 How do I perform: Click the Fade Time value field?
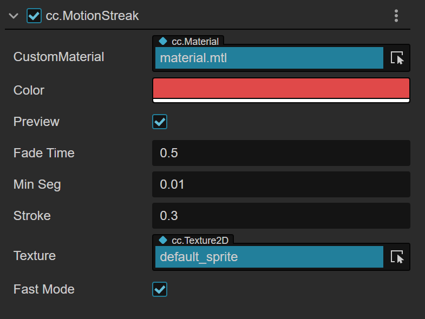coord(281,153)
